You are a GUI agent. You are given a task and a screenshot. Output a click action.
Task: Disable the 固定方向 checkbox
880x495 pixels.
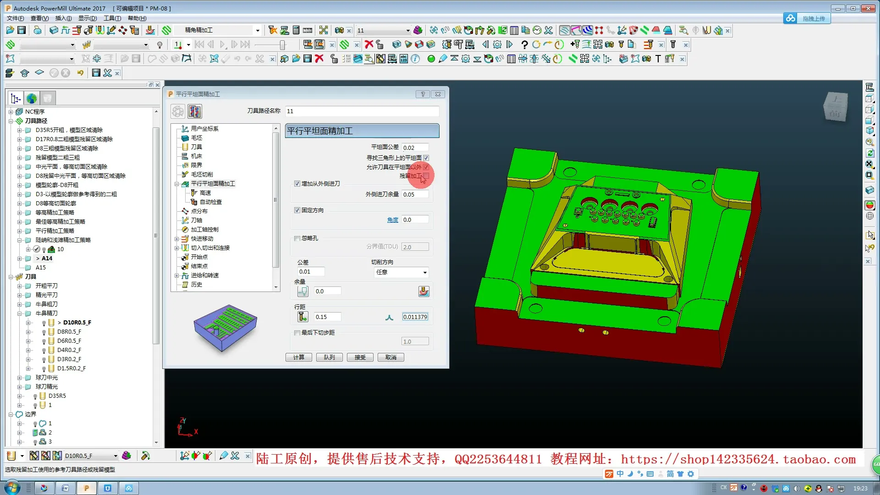[x=297, y=210]
